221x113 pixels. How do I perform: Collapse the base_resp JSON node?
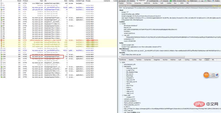tap(123, 95)
